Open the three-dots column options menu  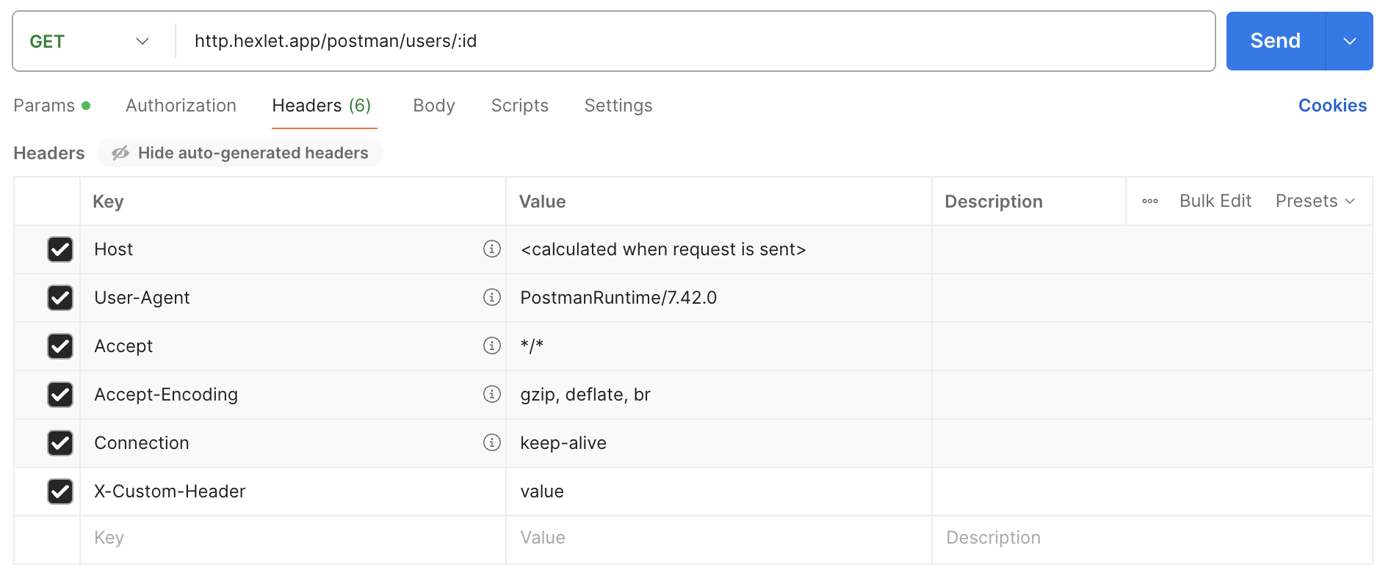(x=1149, y=202)
